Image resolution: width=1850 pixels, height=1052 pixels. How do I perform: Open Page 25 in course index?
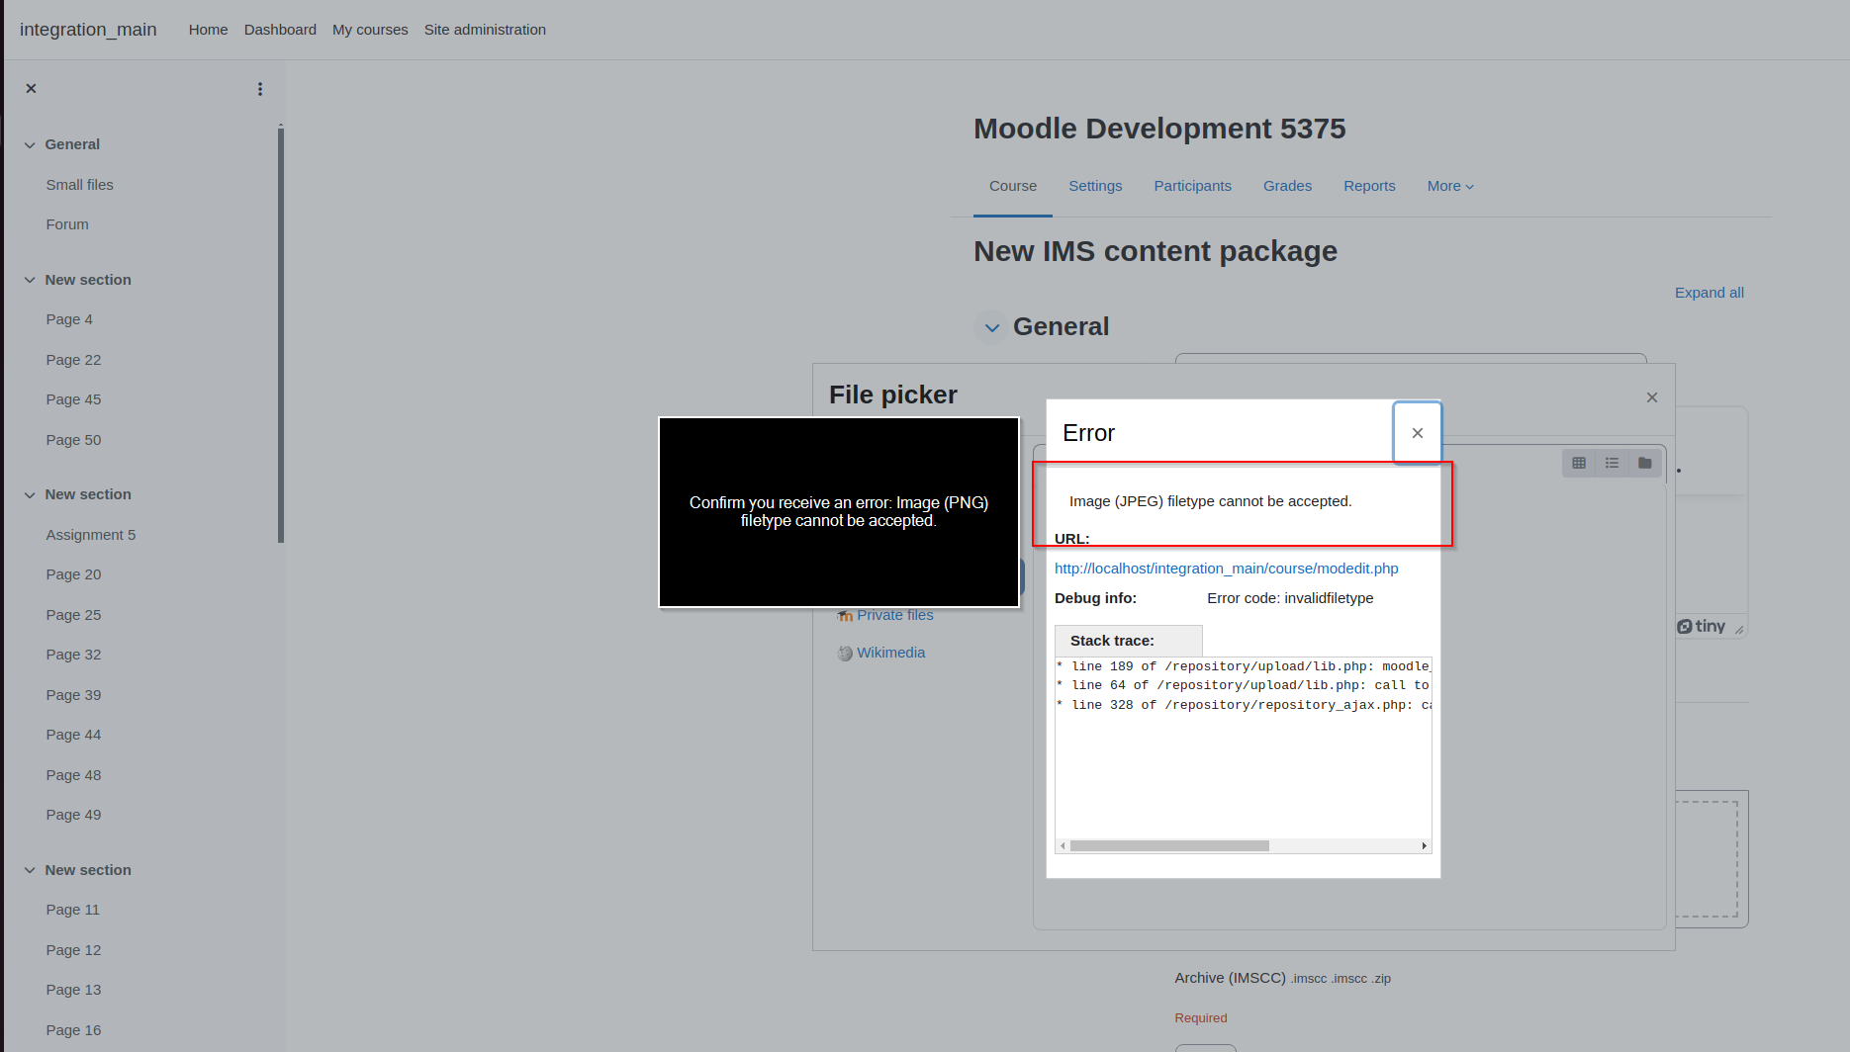point(73,615)
